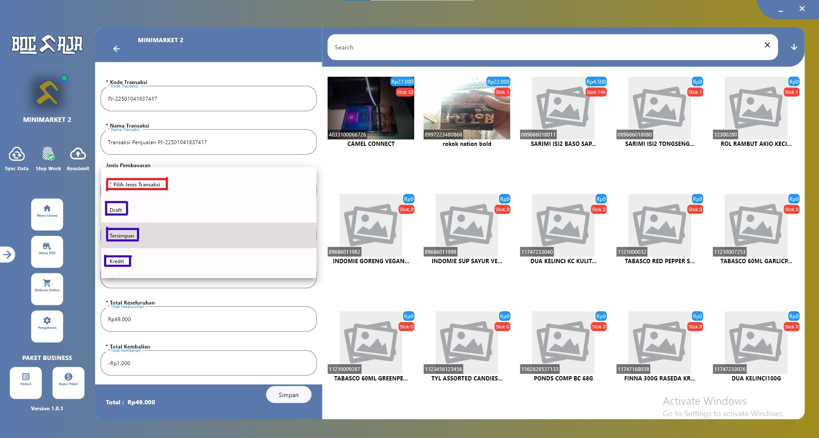Viewport: 819px width, 438px height.
Task: Select ROL RAMBUT AKIO KECI product
Action: click(756, 108)
